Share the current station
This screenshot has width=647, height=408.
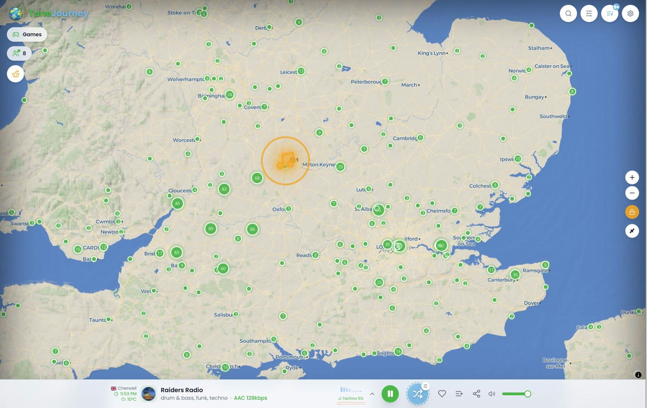476,394
